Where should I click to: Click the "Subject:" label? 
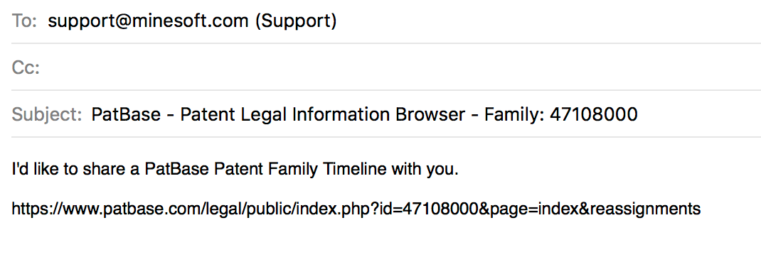tap(47, 115)
